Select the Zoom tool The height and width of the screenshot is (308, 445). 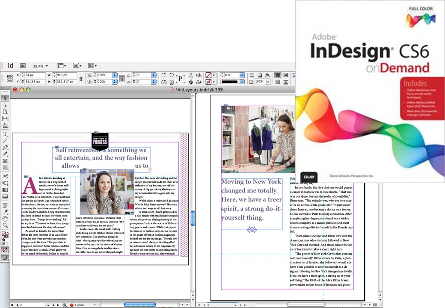5,225
